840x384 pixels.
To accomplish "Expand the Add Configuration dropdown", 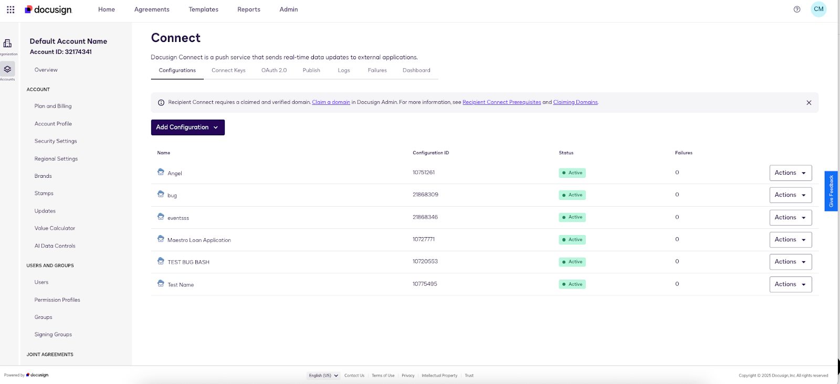I will pyautogui.click(x=187, y=127).
